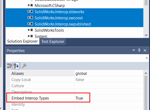150x110 pixels.
Task: Click the SolidWorks.Interop.swconst reference icon
Action: point(30,18)
